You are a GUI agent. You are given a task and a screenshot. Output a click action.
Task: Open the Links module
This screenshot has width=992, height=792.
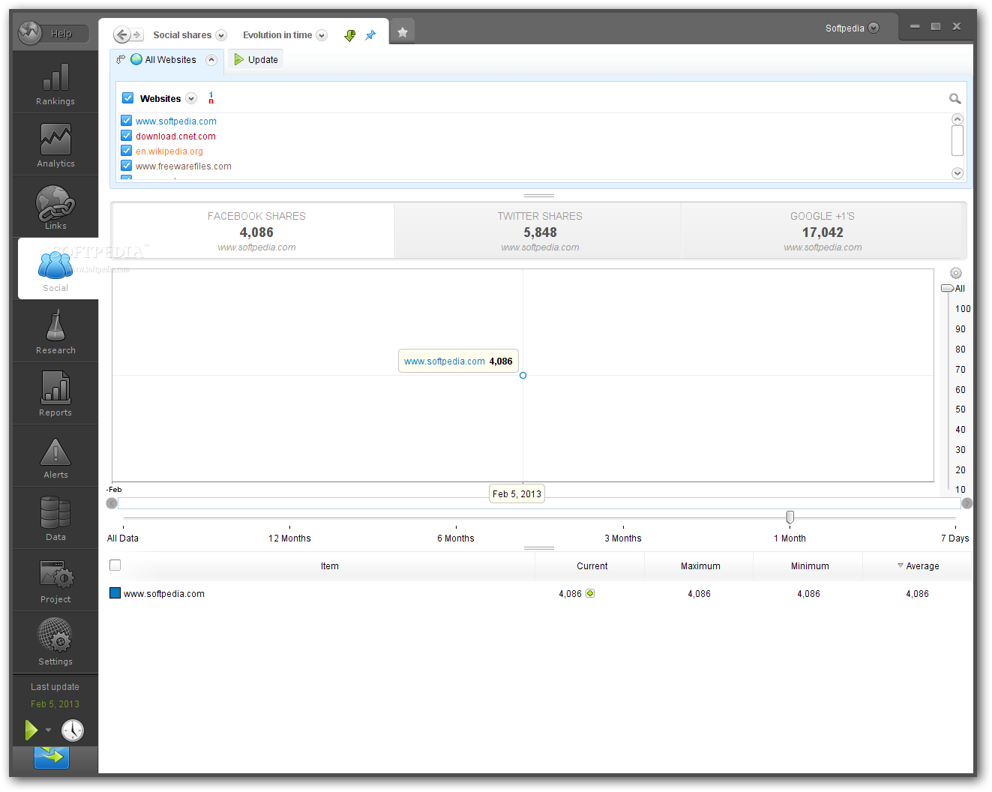point(55,207)
